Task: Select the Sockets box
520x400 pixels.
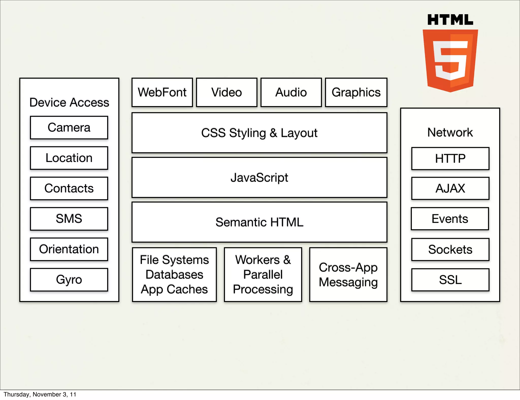Action: point(450,249)
